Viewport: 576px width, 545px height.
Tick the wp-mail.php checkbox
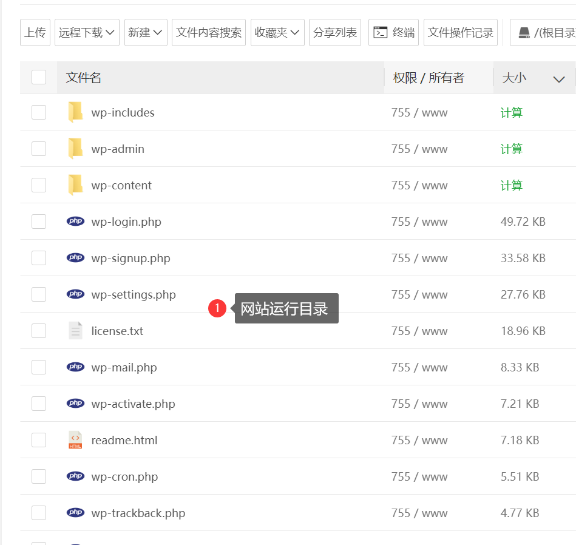coord(39,367)
